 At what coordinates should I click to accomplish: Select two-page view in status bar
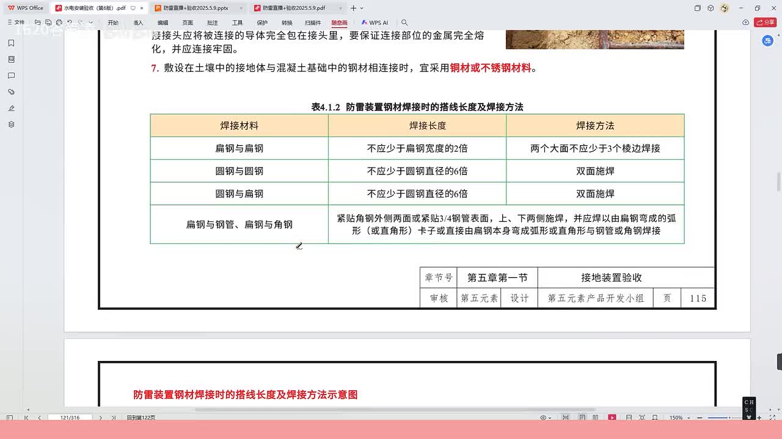[x=595, y=418]
